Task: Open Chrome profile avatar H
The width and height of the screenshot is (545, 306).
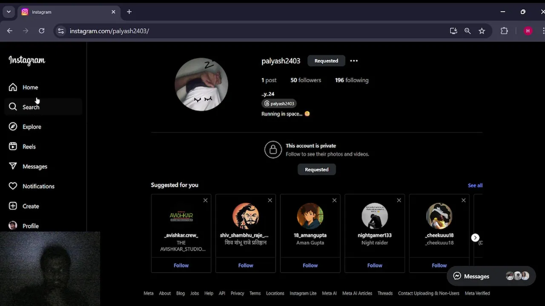Action: coord(528,31)
